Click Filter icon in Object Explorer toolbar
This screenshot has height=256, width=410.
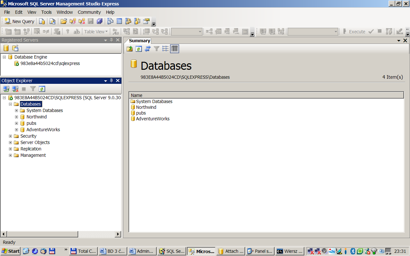coord(33,89)
